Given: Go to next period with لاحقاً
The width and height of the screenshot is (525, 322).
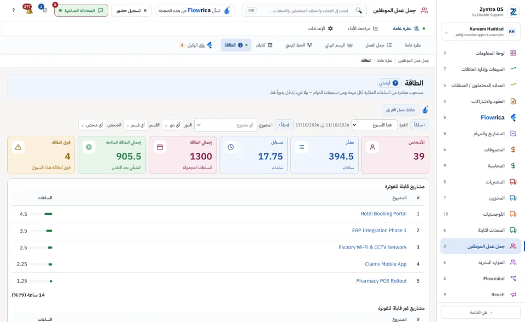Looking at the screenshot, I should tap(284, 125).
